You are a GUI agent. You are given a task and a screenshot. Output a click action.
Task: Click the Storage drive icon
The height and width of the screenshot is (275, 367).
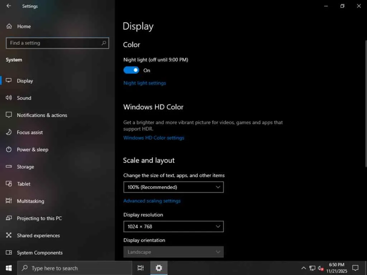(x=9, y=167)
